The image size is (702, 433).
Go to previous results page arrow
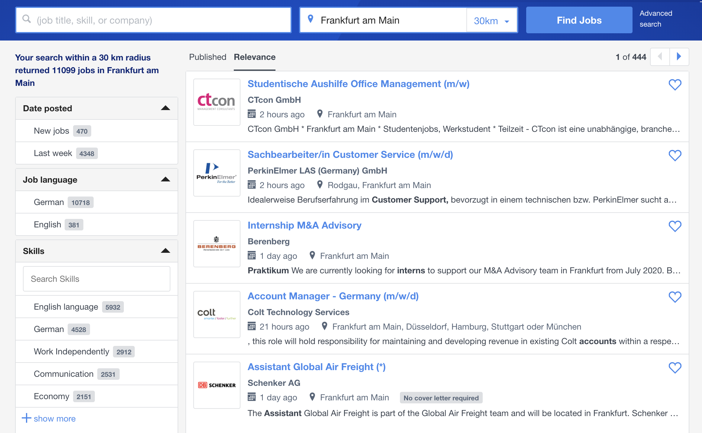click(x=660, y=57)
